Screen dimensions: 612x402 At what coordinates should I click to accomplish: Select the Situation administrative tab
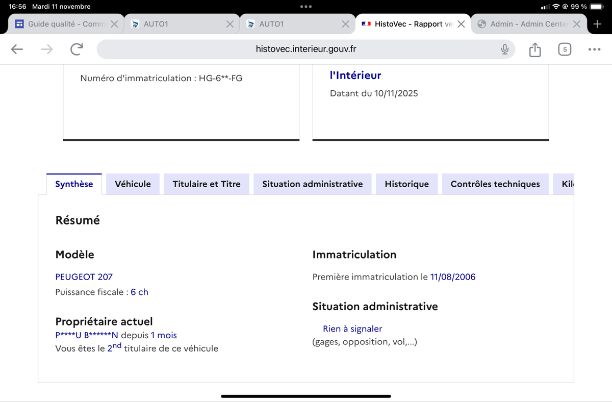312,184
